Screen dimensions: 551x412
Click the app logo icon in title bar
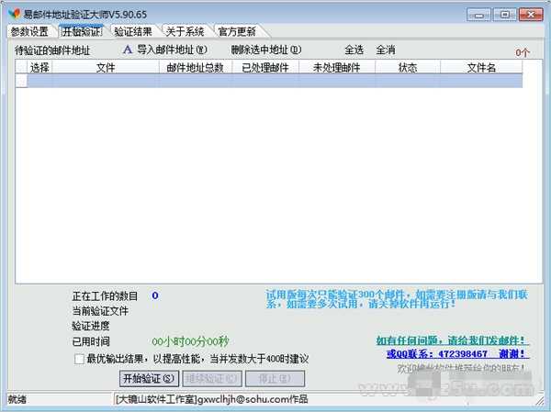(x=15, y=14)
